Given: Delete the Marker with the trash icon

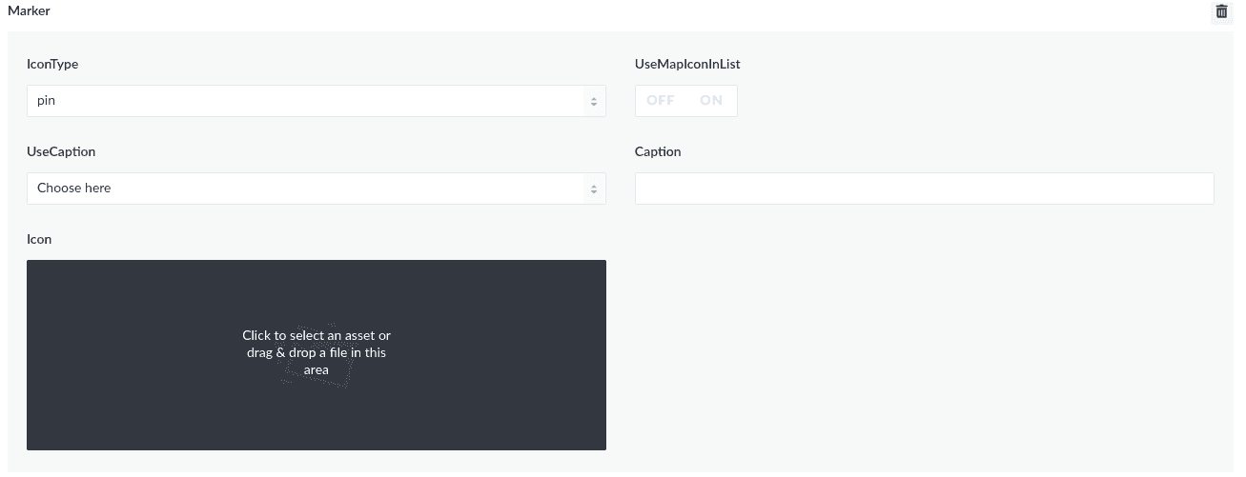Looking at the screenshot, I should click(x=1221, y=11).
